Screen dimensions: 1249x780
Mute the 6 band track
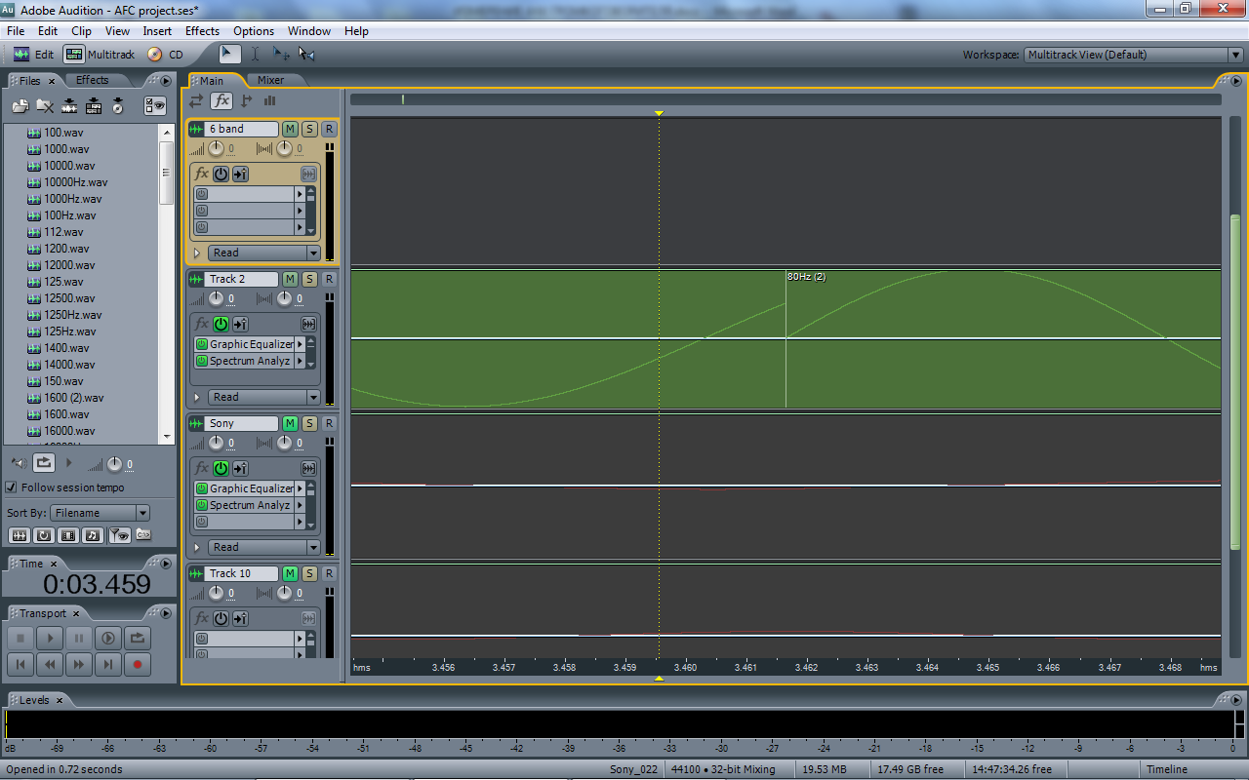coord(290,129)
